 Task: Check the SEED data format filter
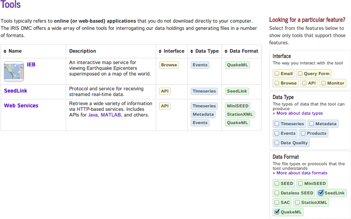tap(277, 184)
